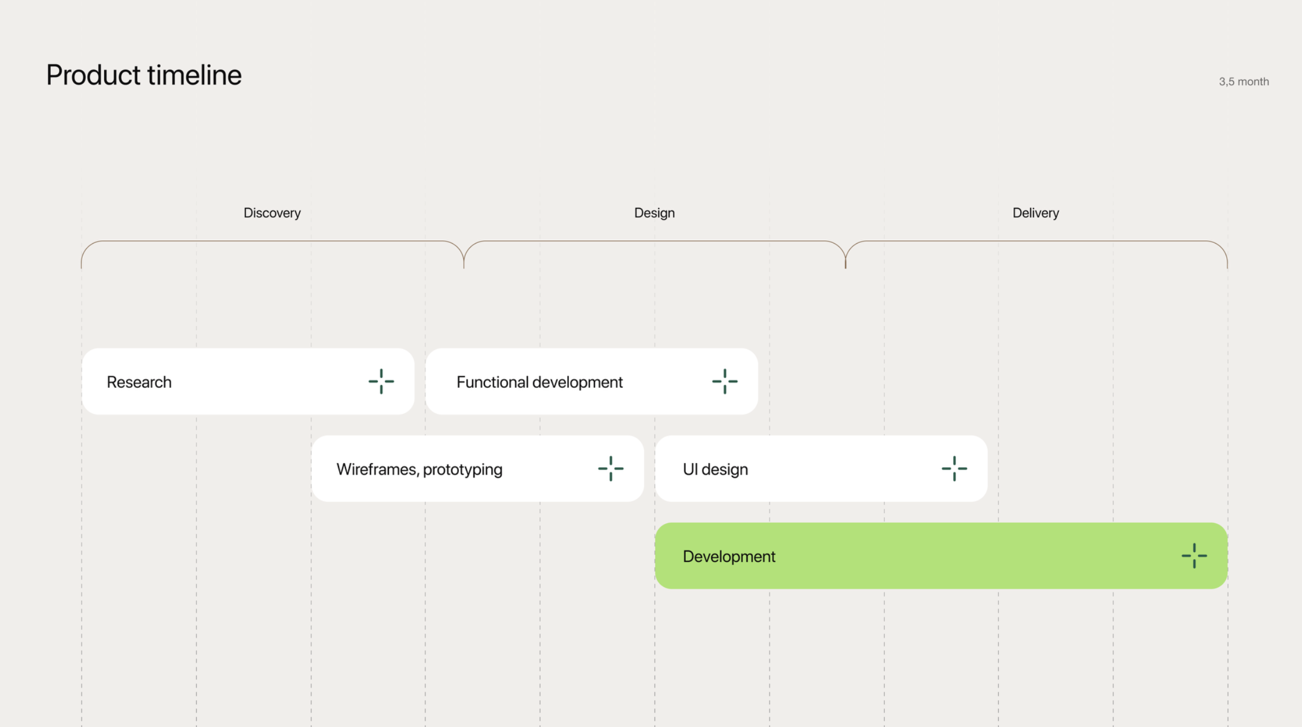The width and height of the screenshot is (1302, 727).
Task: Click the plus icon on Development bar
Action: pos(1194,556)
